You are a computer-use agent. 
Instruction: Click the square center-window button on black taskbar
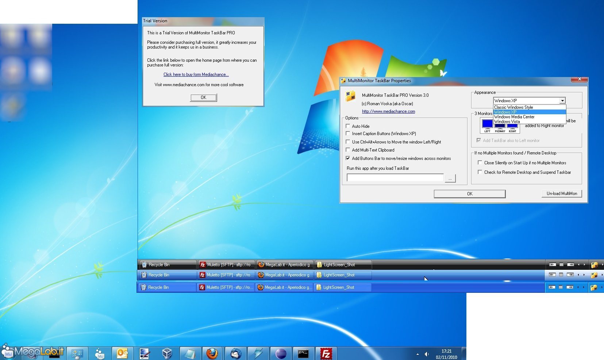pyautogui.click(x=562, y=264)
